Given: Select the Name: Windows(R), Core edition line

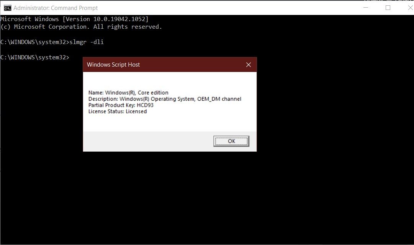Looking at the screenshot, I should pyautogui.click(x=128, y=92).
